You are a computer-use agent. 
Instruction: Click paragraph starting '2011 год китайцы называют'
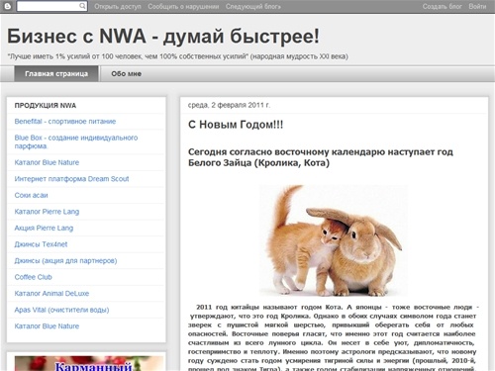334,338
